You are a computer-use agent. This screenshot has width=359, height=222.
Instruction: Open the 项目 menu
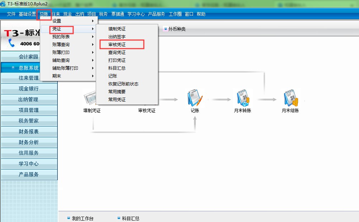pos(91,14)
